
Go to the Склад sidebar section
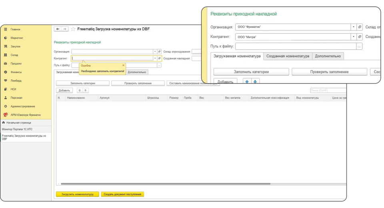tap(14, 55)
